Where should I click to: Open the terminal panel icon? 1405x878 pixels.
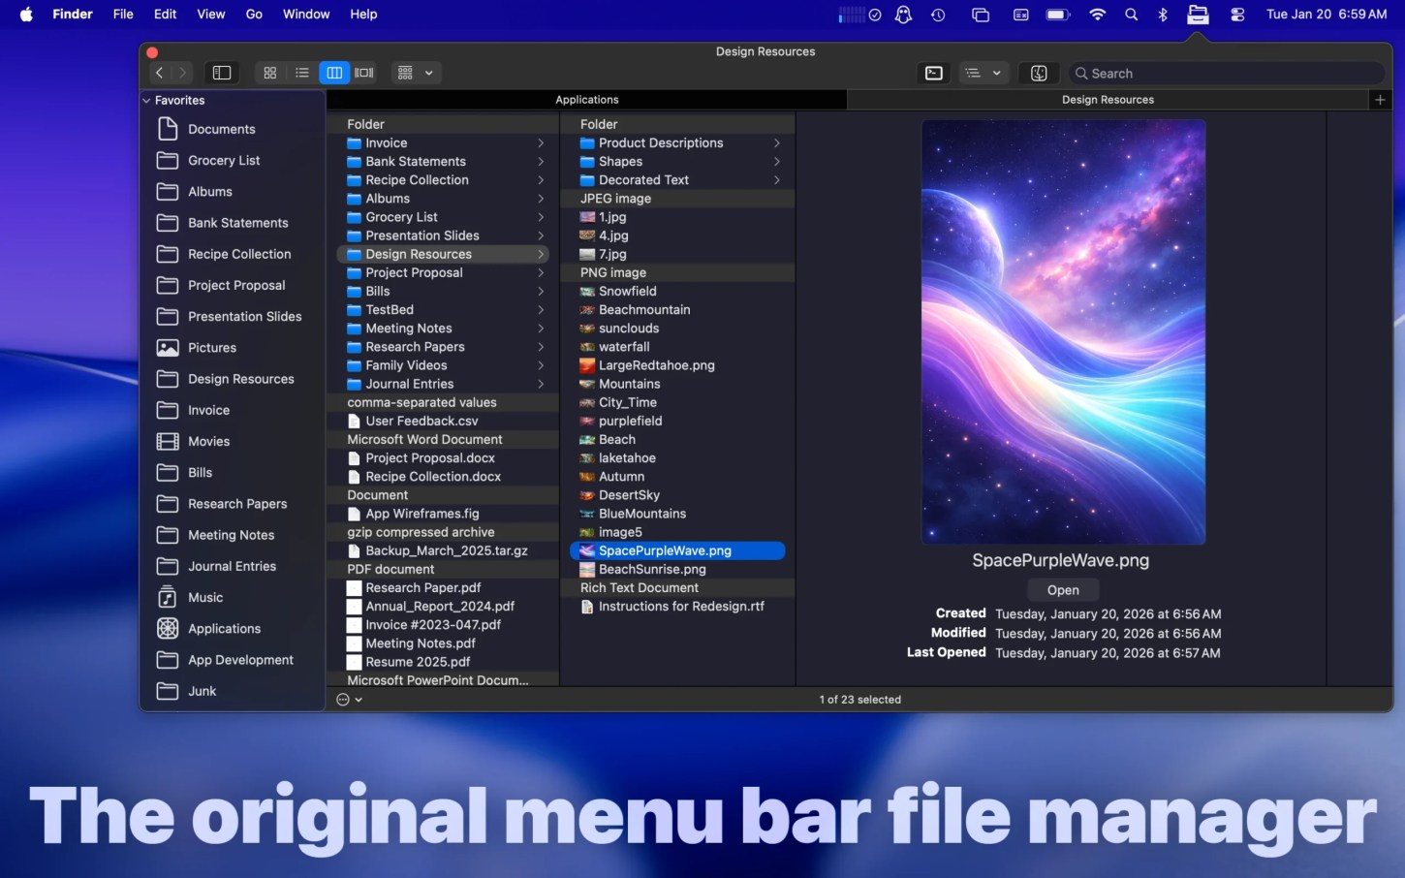point(933,73)
